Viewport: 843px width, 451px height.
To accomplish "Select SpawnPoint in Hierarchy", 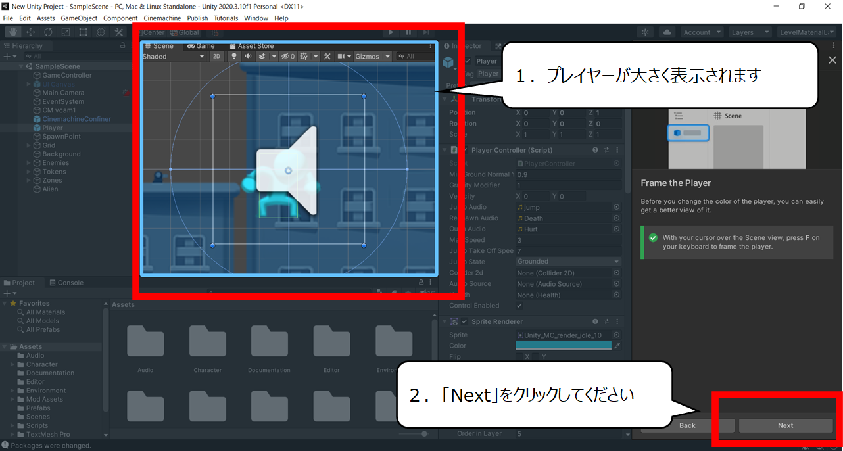I will (61, 137).
